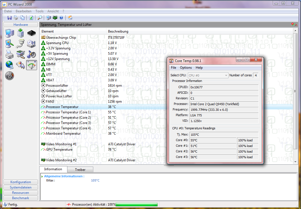Click the Home house toolbar icon

tap(70, 18)
